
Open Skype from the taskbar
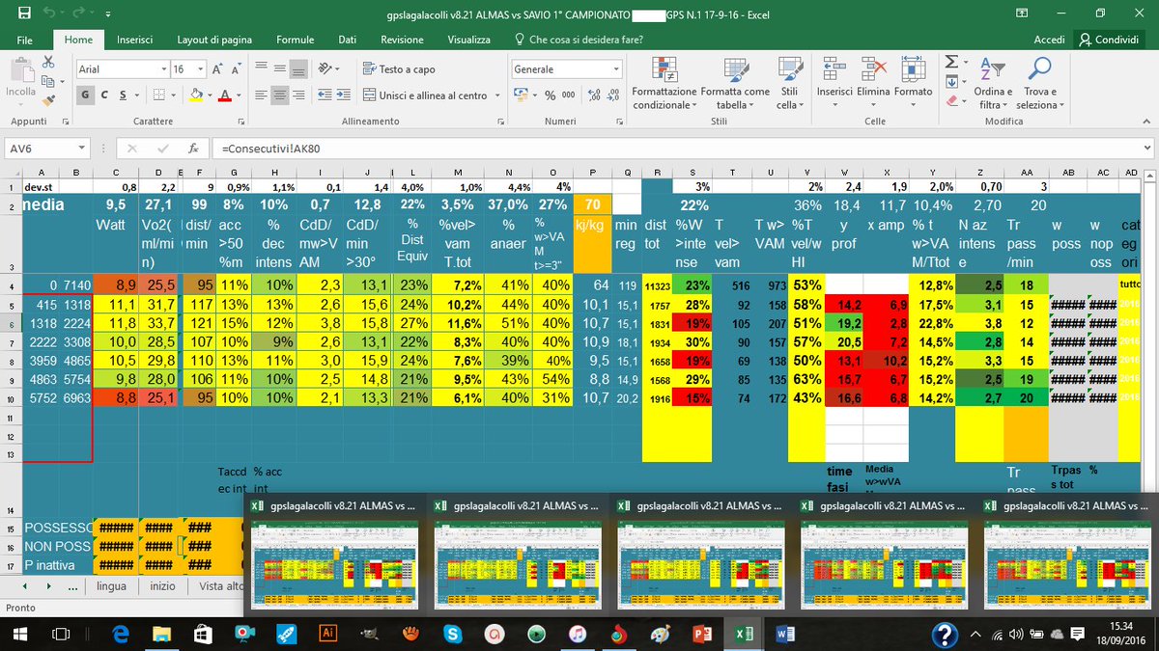coord(451,634)
